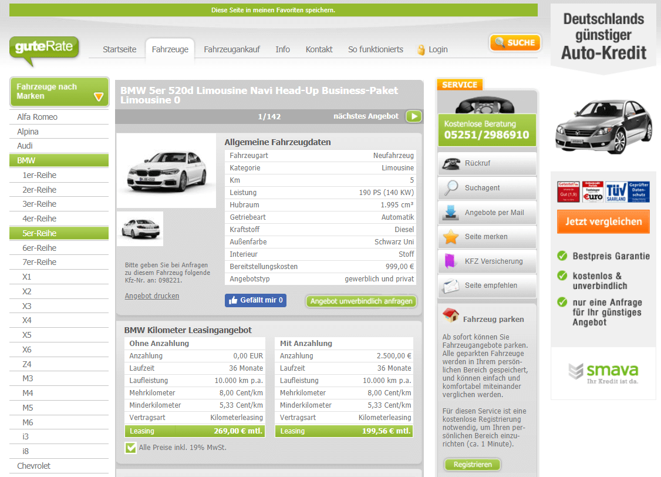Click the Angebot drucken link
Viewport: 661px width, 477px height.
point(152,295)
